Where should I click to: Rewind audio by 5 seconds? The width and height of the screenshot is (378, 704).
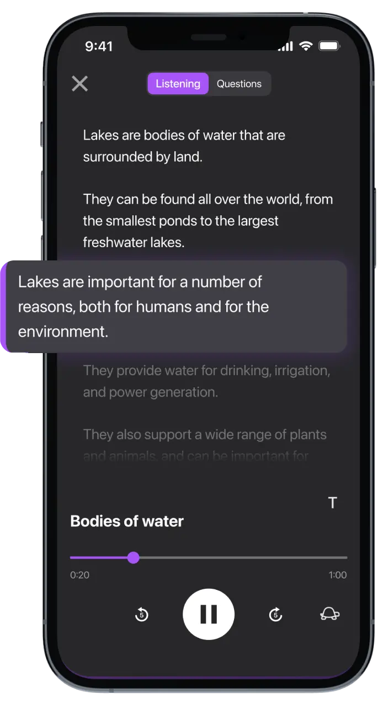point(142,614)
